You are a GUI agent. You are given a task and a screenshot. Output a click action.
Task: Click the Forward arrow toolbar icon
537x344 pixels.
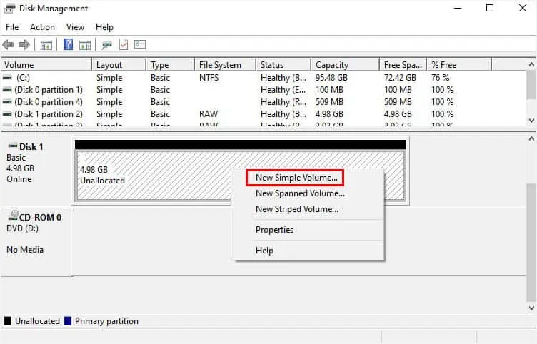(x=24, y=45)
